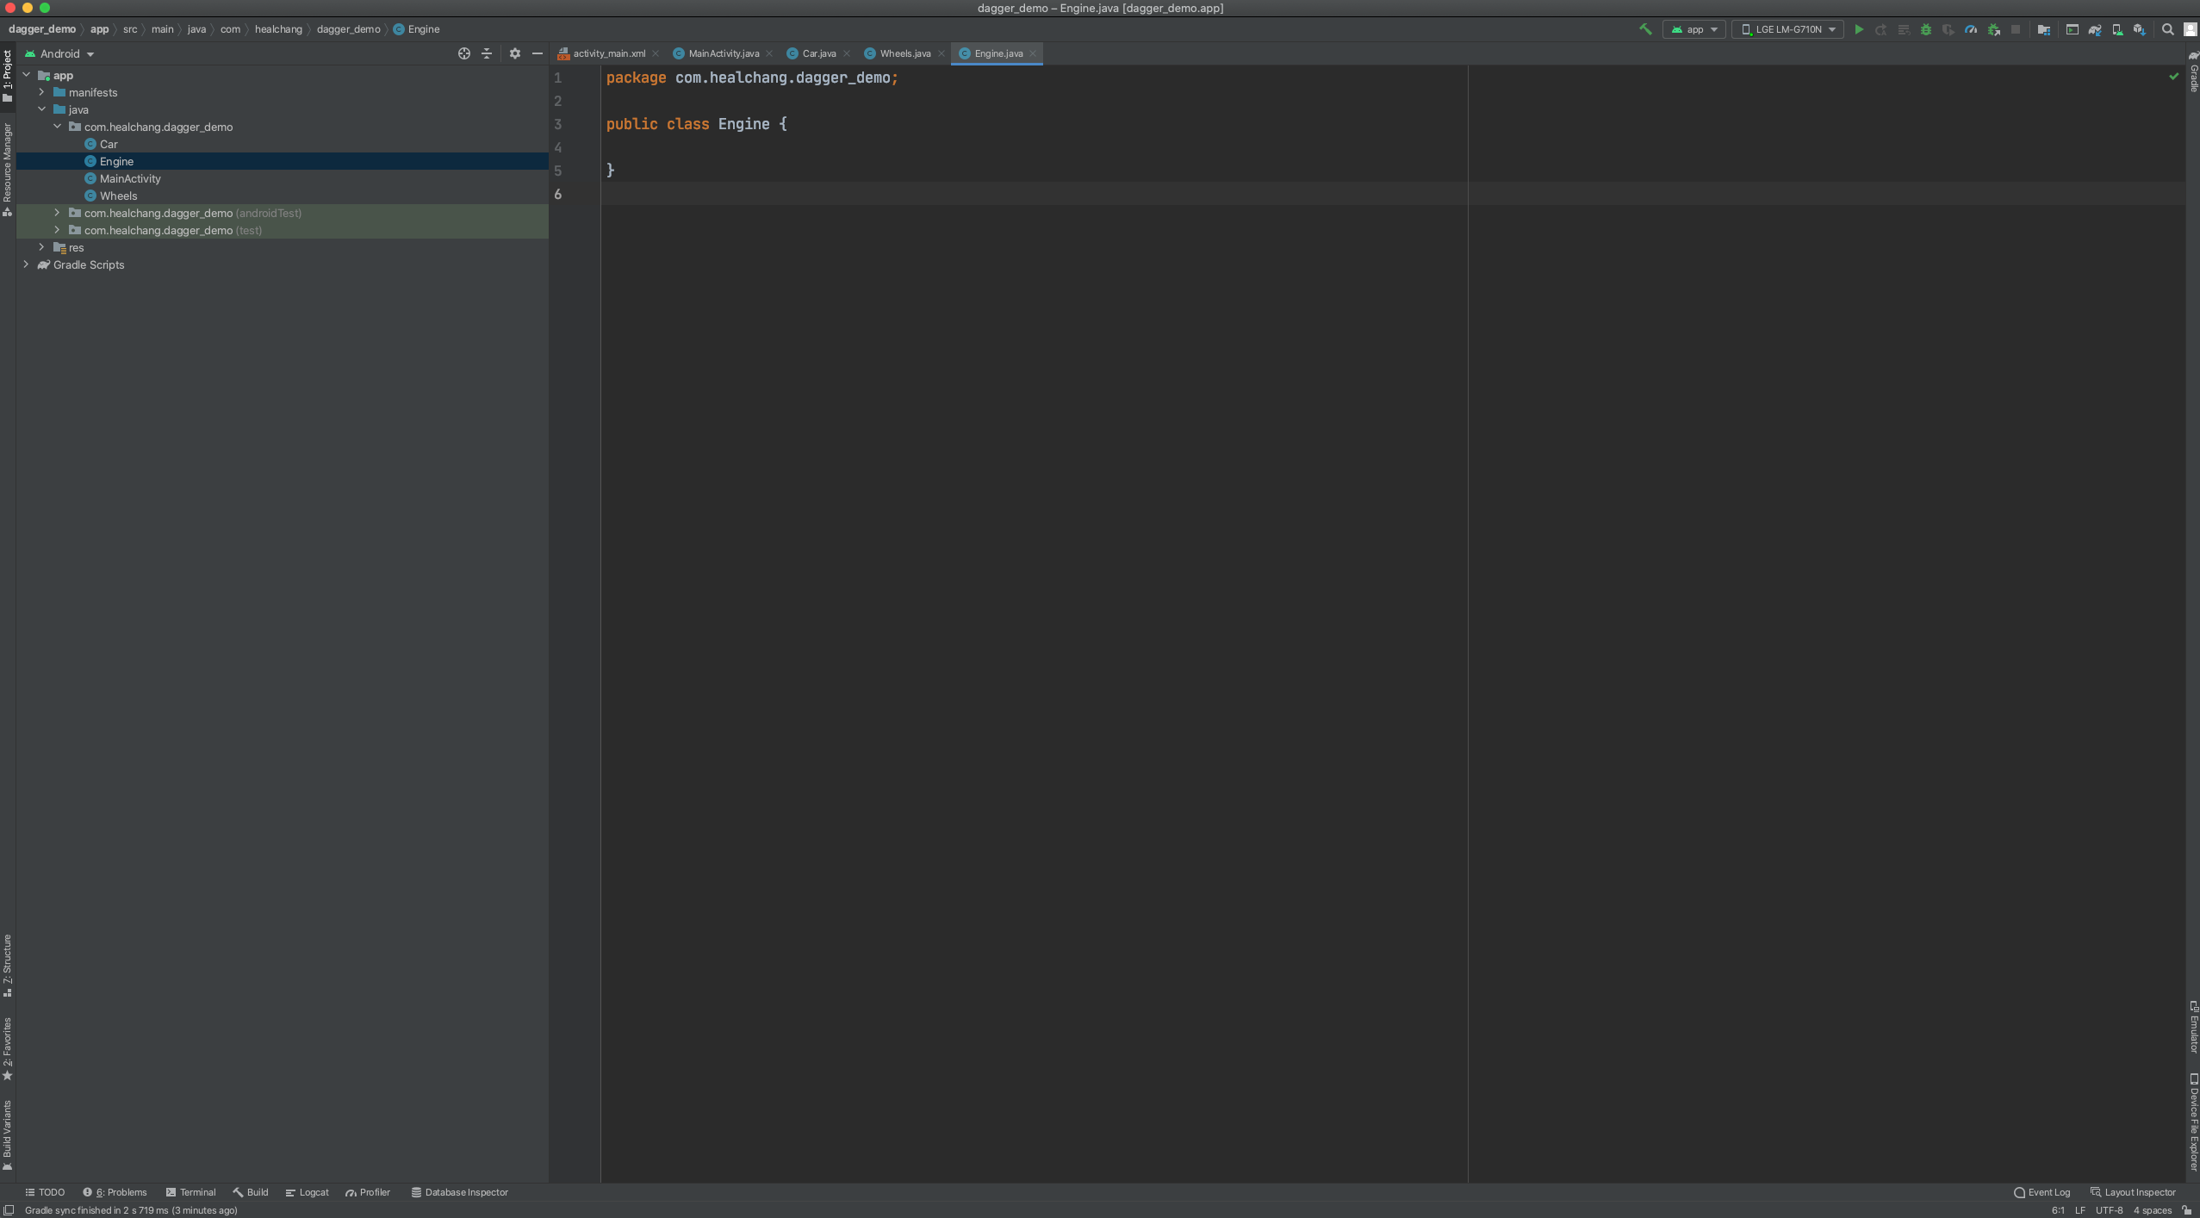Sync project with Gradle files elephant icon
The image size is (2200, 1218).
[2095, 29]
